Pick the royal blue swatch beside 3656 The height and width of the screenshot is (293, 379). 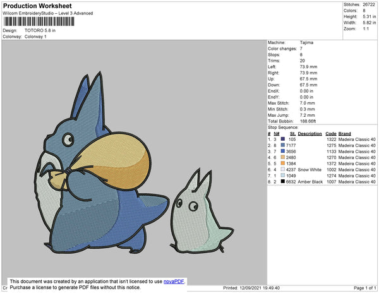click(283, 151)
